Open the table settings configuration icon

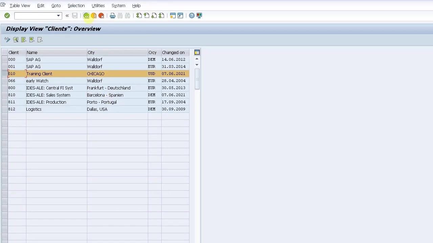pos(197,52)
